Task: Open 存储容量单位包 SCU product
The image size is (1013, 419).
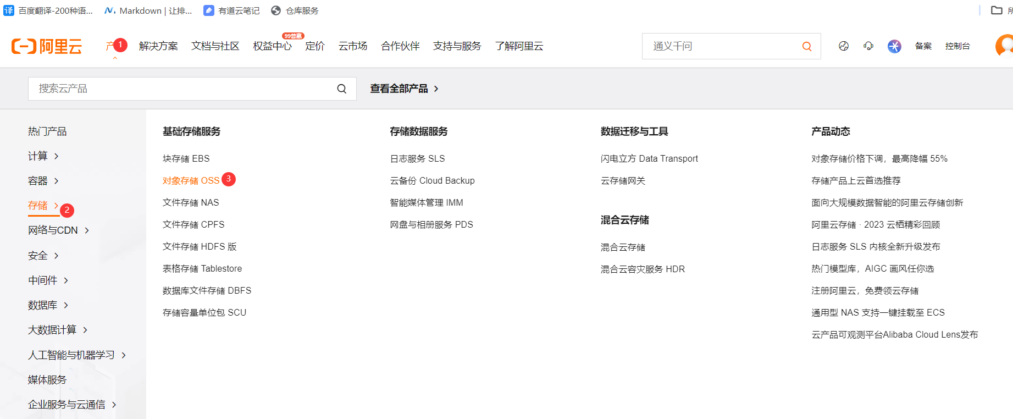Action: pos(204,312)
